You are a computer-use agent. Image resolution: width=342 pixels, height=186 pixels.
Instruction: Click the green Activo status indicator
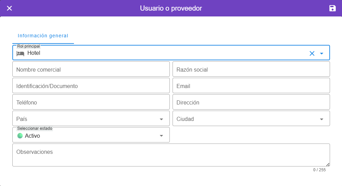point(20,136)
